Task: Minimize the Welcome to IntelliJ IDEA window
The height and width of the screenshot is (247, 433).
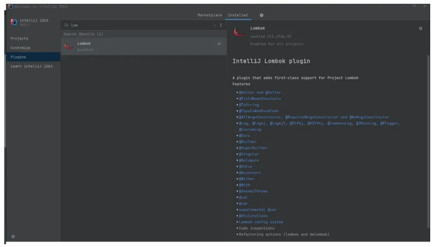Action: [404, 6]
